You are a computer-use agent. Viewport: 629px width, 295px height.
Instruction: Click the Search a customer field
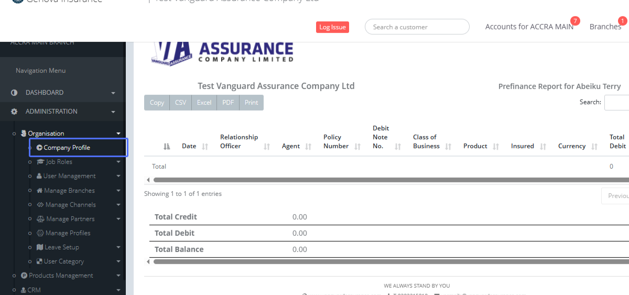coord(417,27)
